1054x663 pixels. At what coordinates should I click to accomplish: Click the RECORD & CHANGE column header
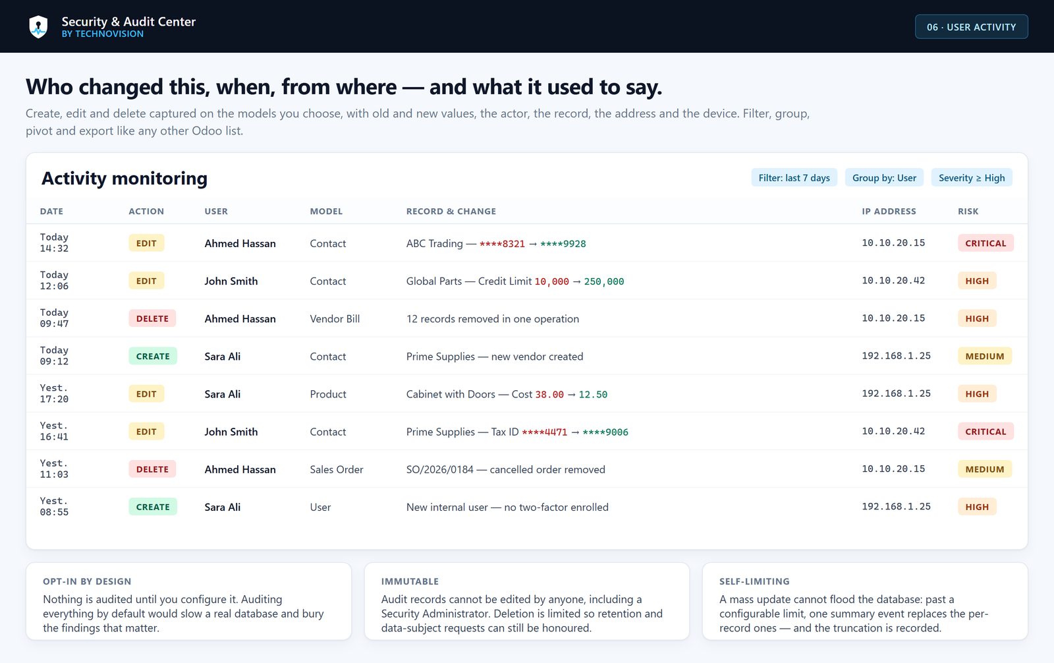click(x=451, y=212)
